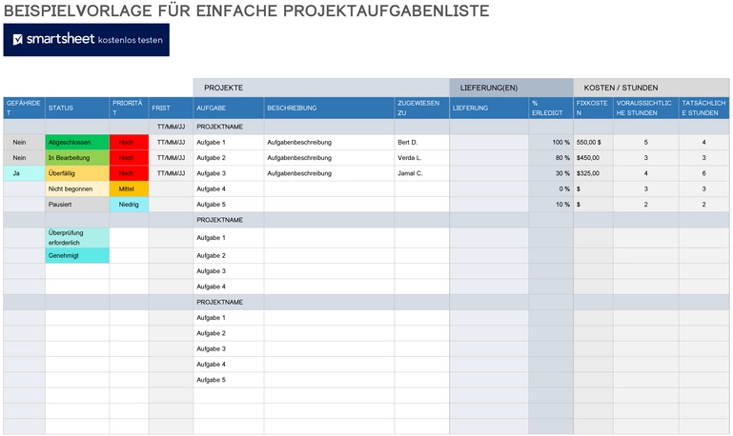Click the Smartsheet kostenlos testen banner
The height and width of the screenshot is (436, 733).
pyautogui.click(x=87, y=40)
